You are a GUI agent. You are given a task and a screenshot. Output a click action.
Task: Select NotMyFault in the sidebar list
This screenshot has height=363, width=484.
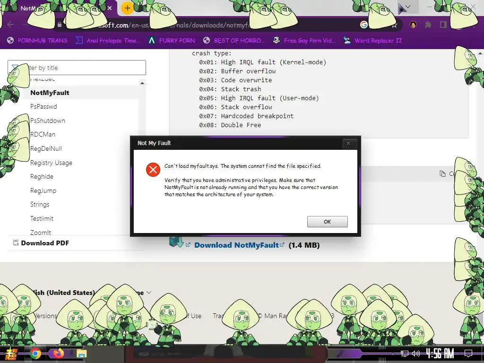click(x=50, y=93)
